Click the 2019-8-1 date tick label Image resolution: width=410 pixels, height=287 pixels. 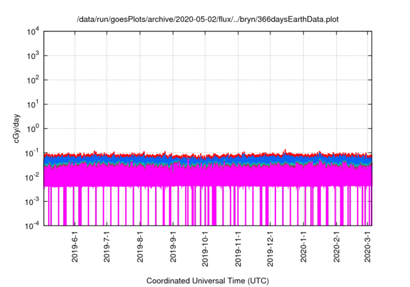[x=140, y=247]
